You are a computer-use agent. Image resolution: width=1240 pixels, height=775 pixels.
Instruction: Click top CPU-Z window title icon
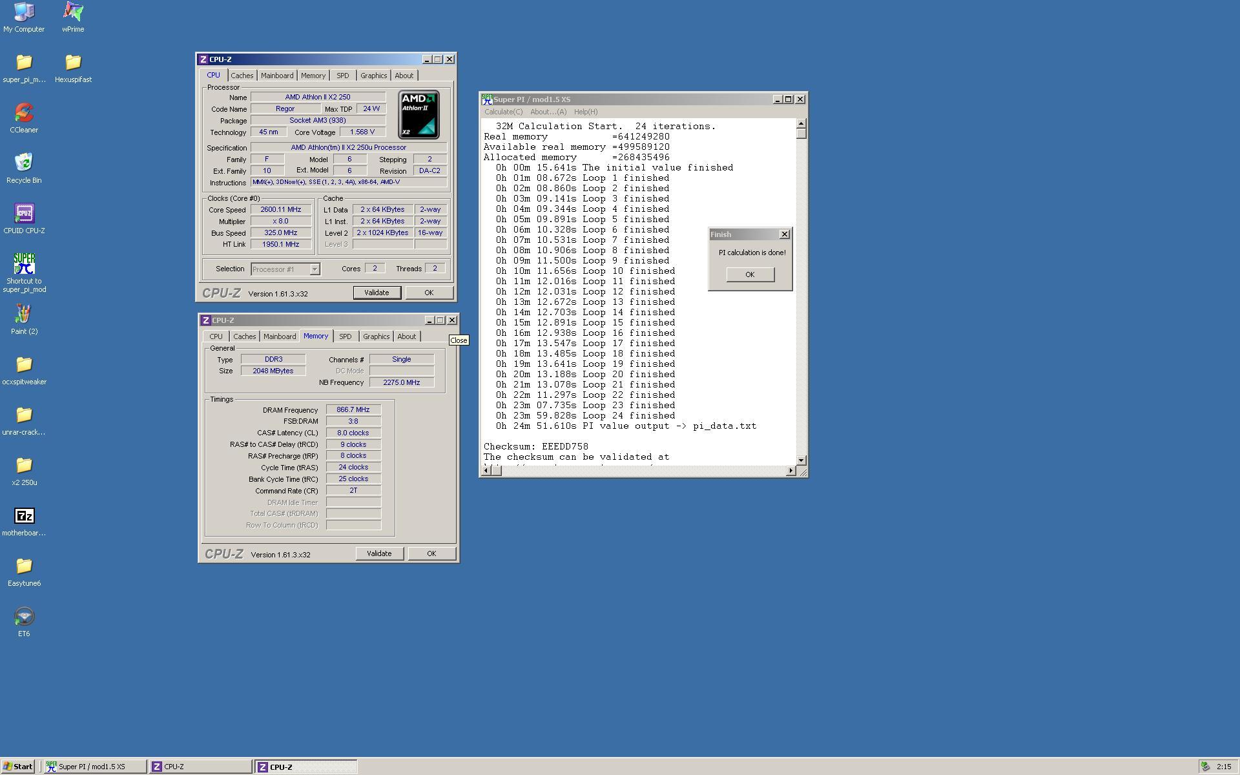(203, 59)
